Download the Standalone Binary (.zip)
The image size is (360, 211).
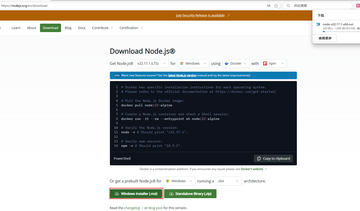coord(190,194)
